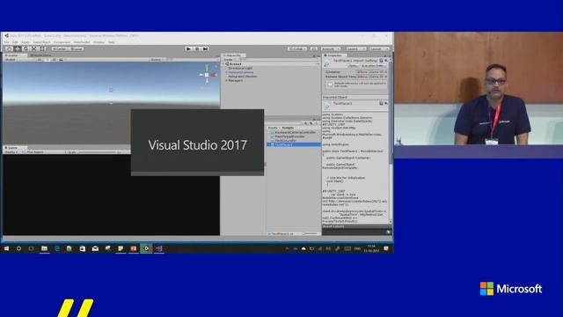Open the Account dropdown
Screen dimensions: 563x317
click(331, 48)
